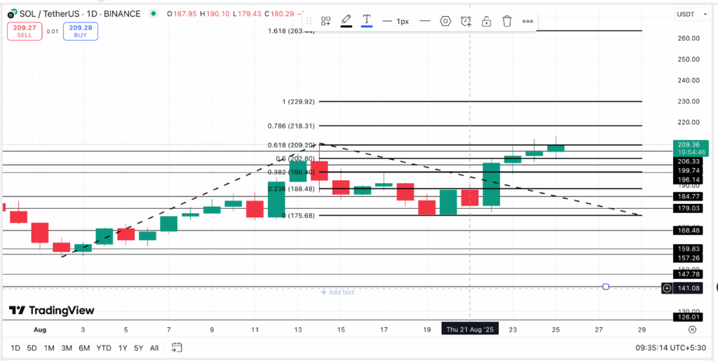Click the 0.786 (218.31) Fibonacci label
The image size is (718, 361).
tap(291, 125)
